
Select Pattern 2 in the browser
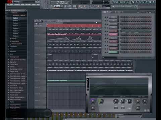click(16, 21)
